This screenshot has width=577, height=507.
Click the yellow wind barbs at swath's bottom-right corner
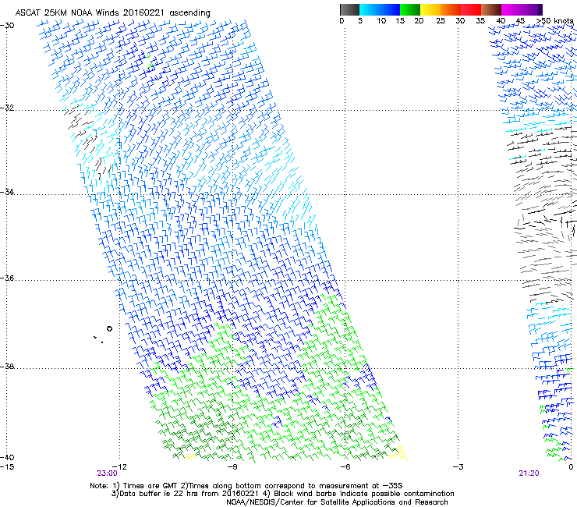click(x=399, y=453)
